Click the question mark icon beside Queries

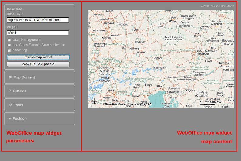(x=10, y=91)
